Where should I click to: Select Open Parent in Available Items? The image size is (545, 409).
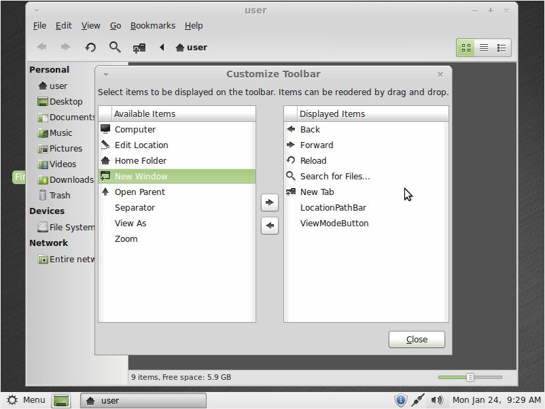[177, 192]
